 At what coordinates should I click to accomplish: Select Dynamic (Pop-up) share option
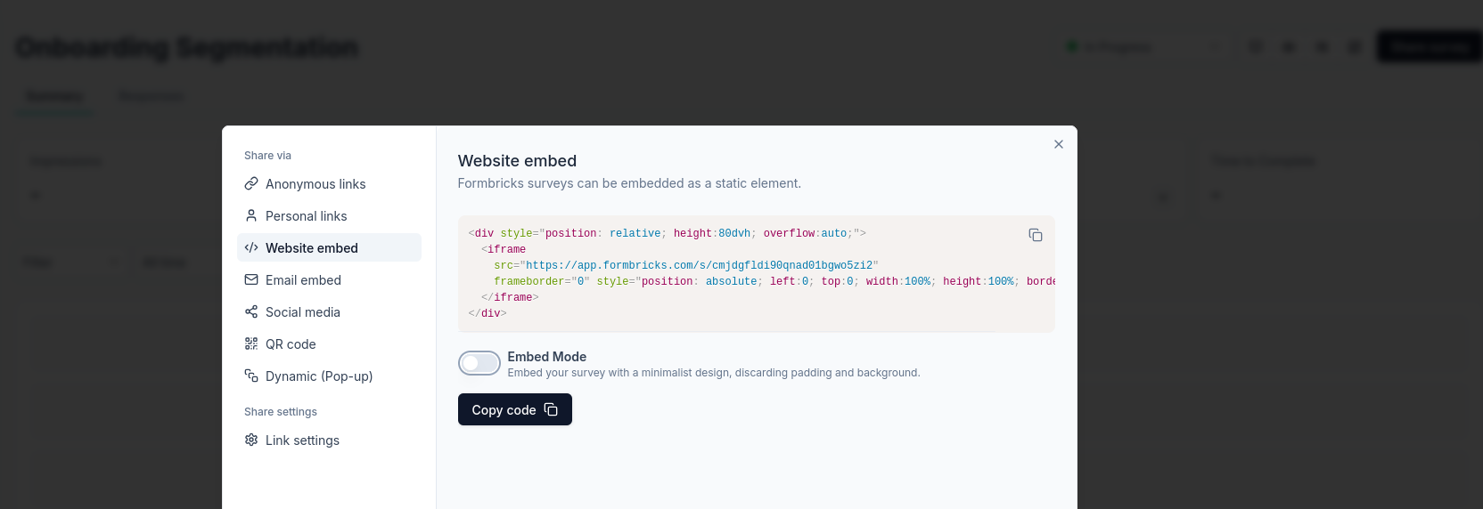click(319, 376)
